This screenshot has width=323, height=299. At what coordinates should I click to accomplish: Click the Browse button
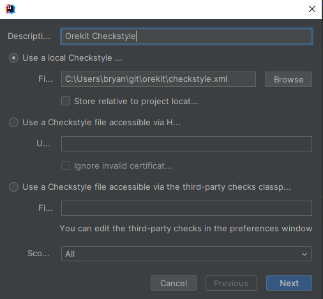[x=289, y=79]
